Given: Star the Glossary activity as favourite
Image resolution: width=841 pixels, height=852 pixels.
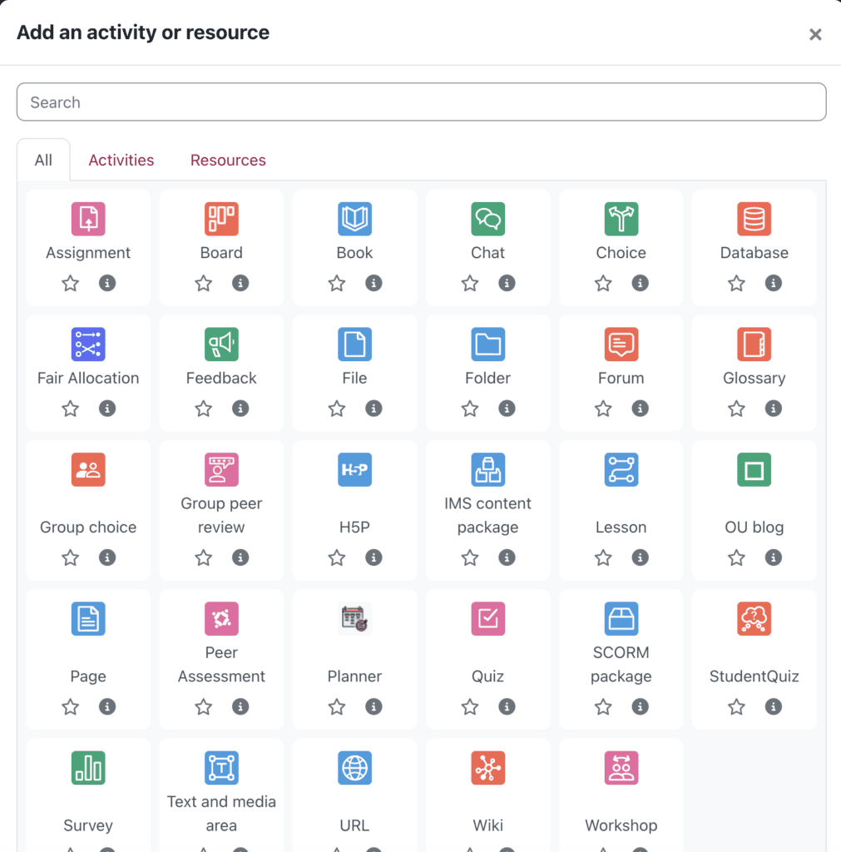Looking at the screenshot, I should coord(736,409).
